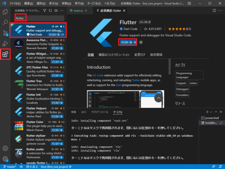Open the Search view in activity bar
Viewport: 225px width, 169px height.
[x=5, y=23]
